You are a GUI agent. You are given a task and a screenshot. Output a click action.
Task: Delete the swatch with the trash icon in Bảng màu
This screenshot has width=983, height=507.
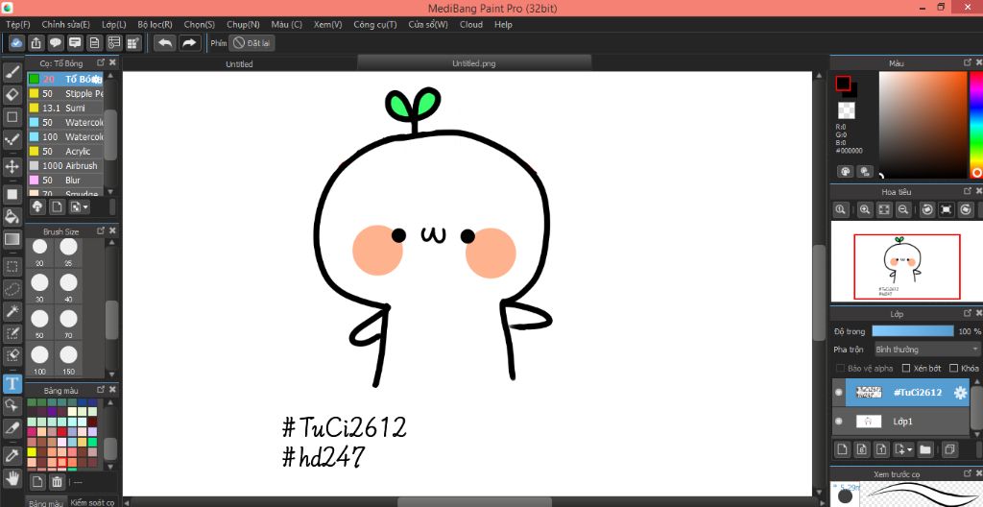[x=57, y=482]
